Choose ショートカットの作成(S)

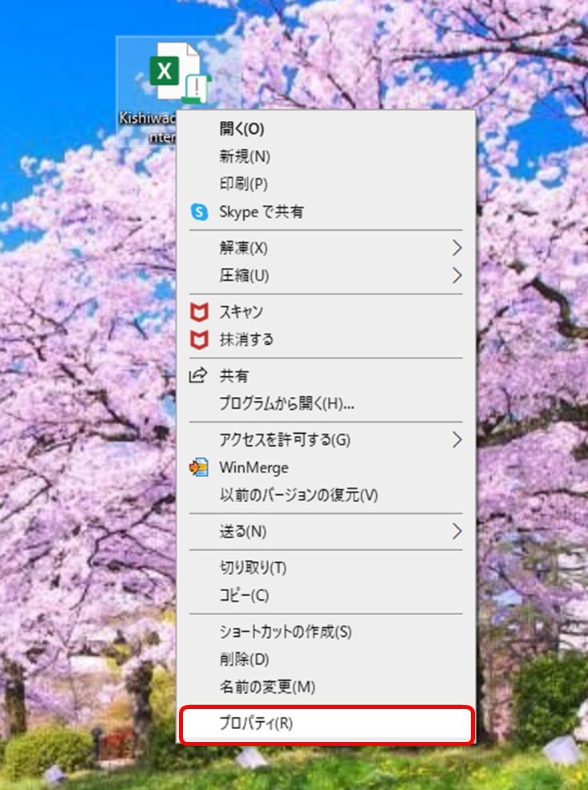pyautogui.click(x=286, y=632)
